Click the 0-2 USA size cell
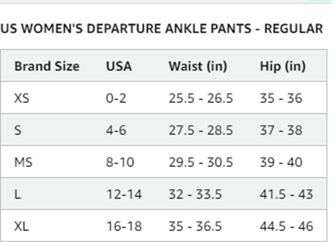The height and width of the screenshot is (242, 334). (x=116, y=98)
